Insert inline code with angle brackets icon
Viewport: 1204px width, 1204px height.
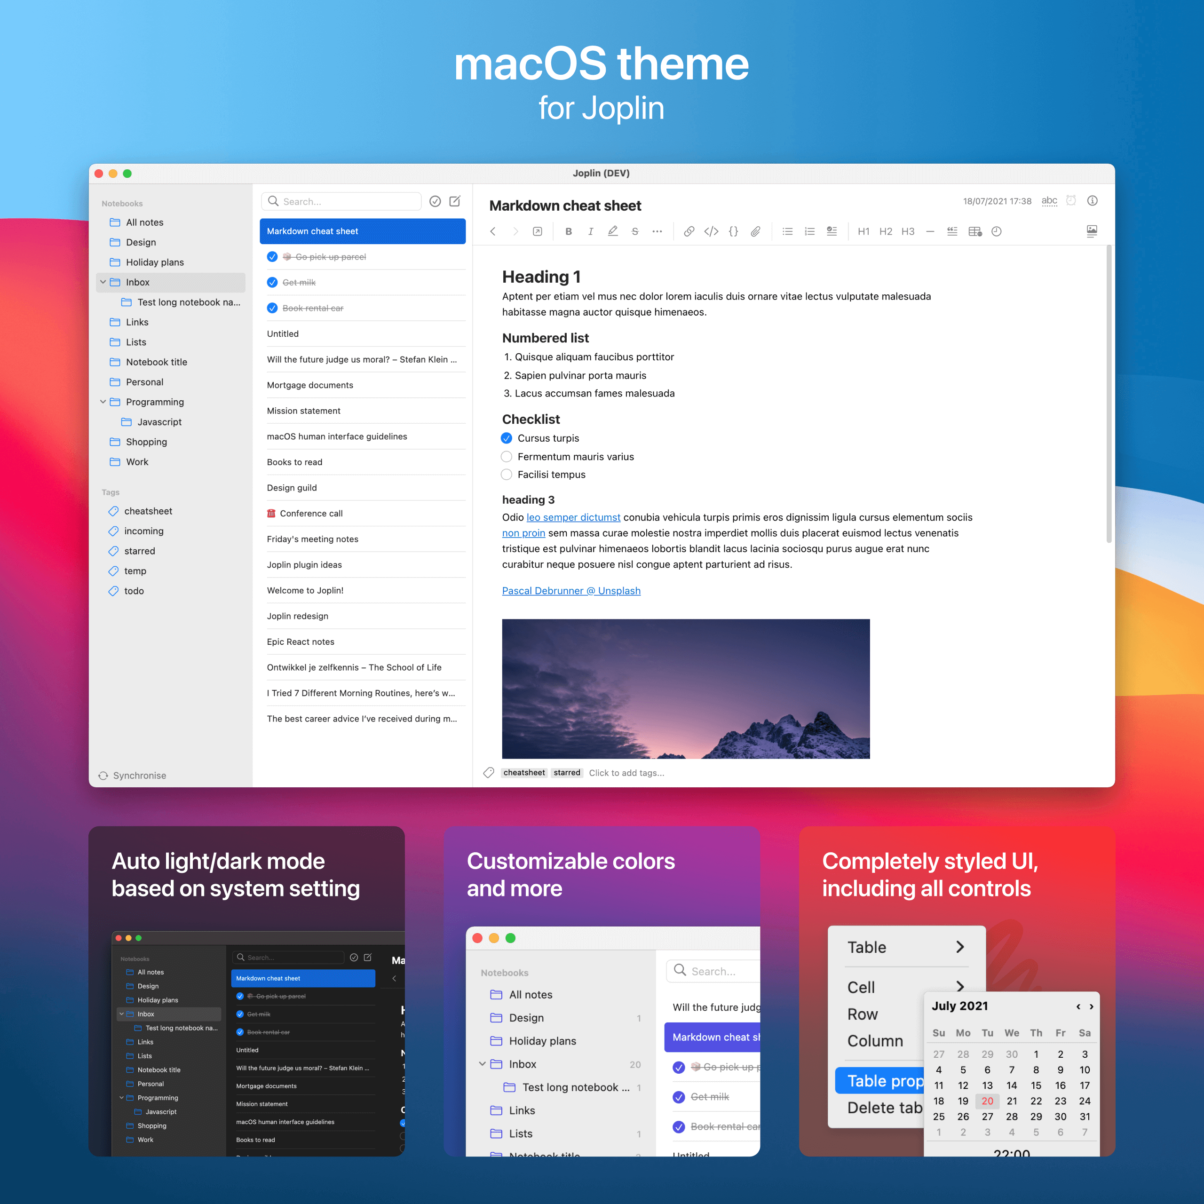(711, 231)
